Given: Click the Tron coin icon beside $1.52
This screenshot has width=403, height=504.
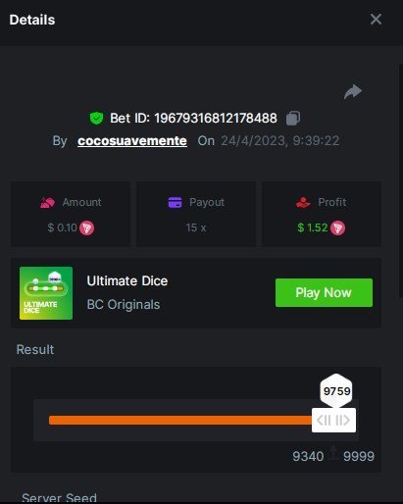Looking at the screenshot, I should [x=337, y=227].
